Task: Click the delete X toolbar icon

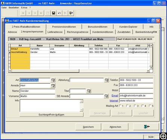Action: click(65, 13)
